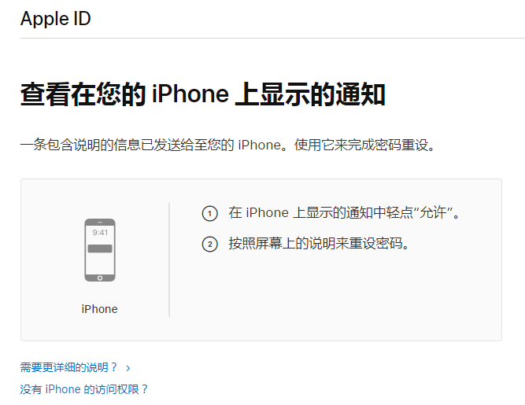
Task: Click empty area of the instruction panel
Action: [x=335, y=294]
